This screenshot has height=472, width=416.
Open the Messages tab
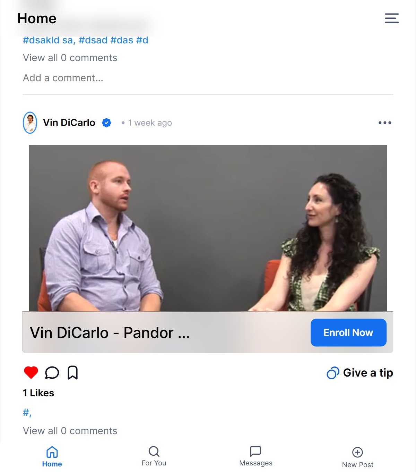point(256,456)
